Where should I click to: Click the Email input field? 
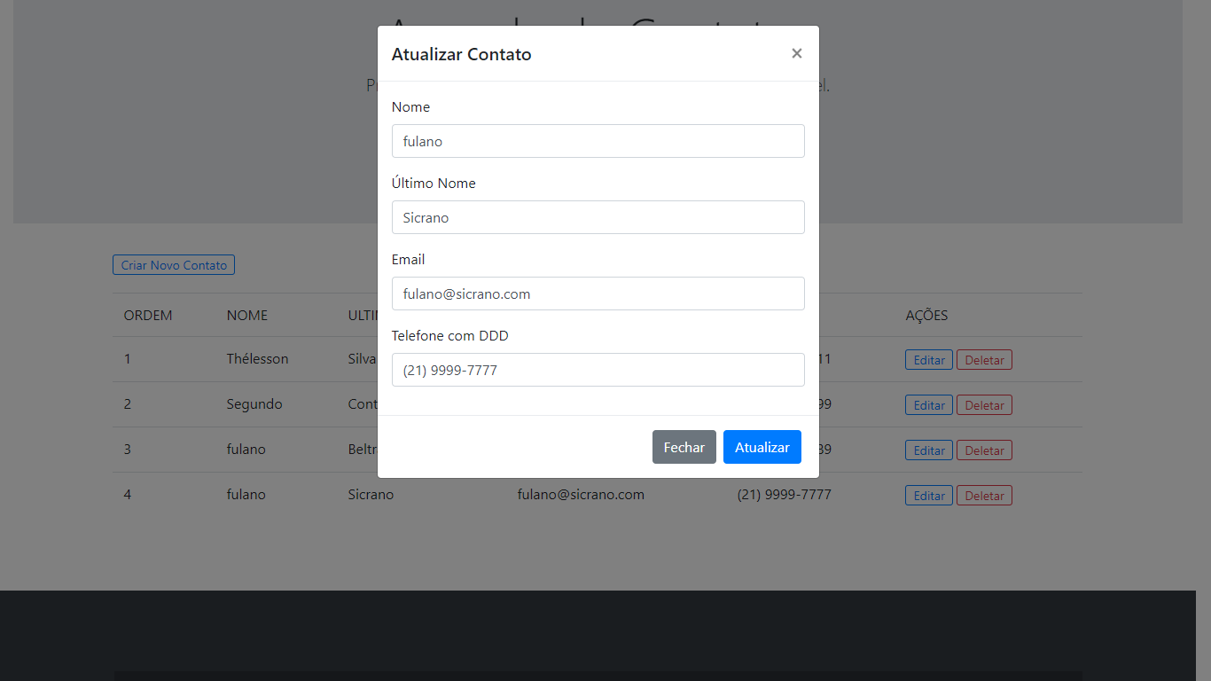598,294
